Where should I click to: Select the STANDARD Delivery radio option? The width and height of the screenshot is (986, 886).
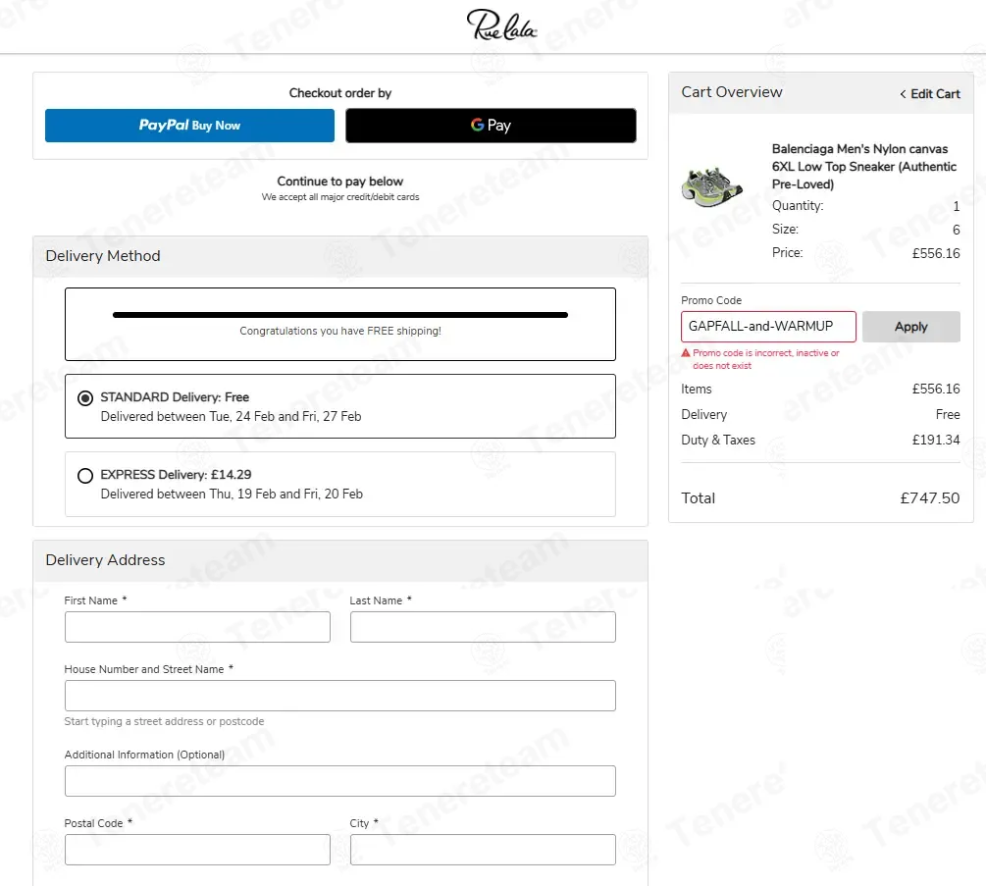pyautogui.click(x=85, y=398)
